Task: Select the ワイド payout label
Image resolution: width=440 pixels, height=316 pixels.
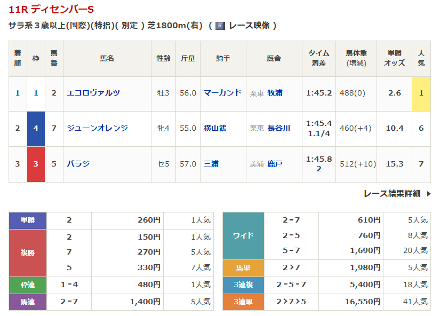Action: click(x=243, y=235)
